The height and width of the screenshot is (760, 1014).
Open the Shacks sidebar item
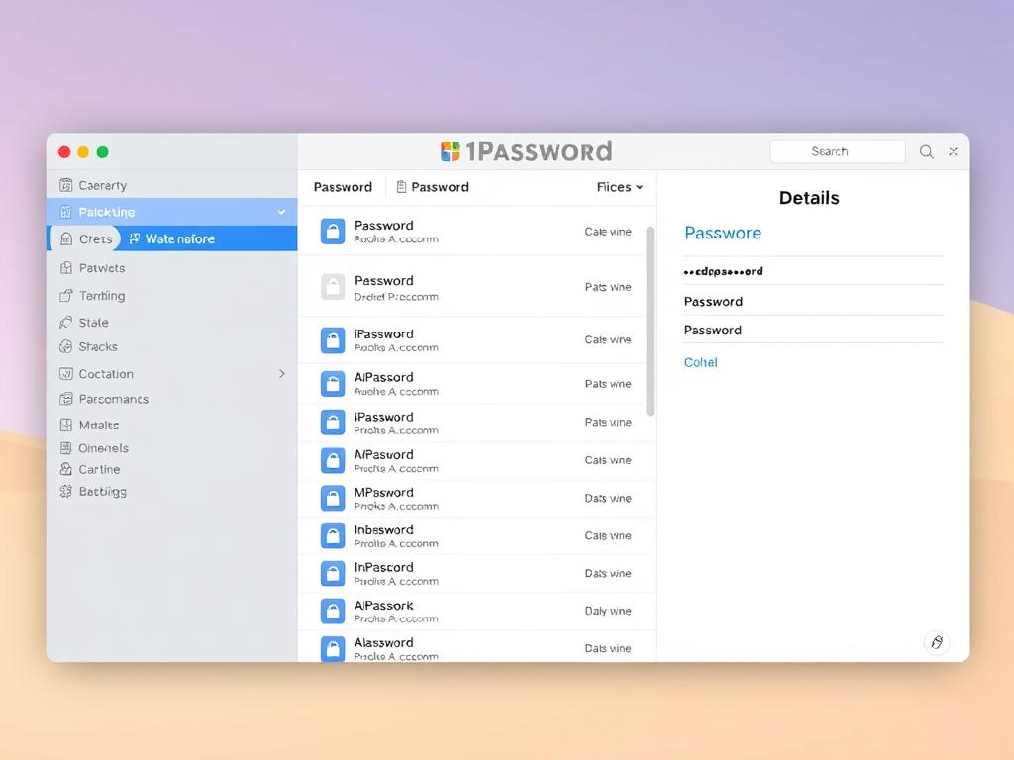tap(172, 347)
